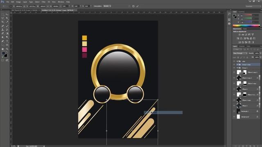Commit the transform with the checkmark

coord(138,6)
